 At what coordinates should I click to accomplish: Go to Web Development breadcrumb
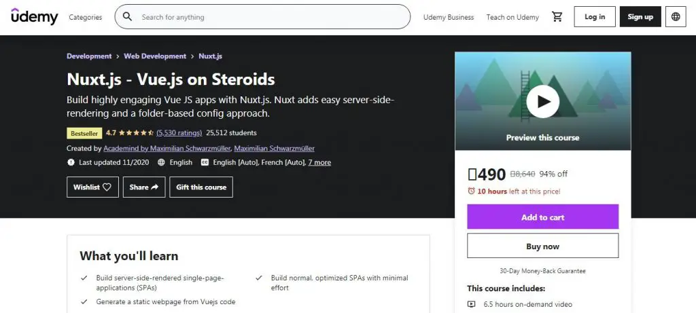155,56
